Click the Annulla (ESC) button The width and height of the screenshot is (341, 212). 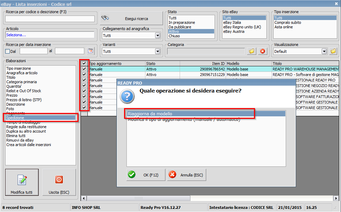187,175
